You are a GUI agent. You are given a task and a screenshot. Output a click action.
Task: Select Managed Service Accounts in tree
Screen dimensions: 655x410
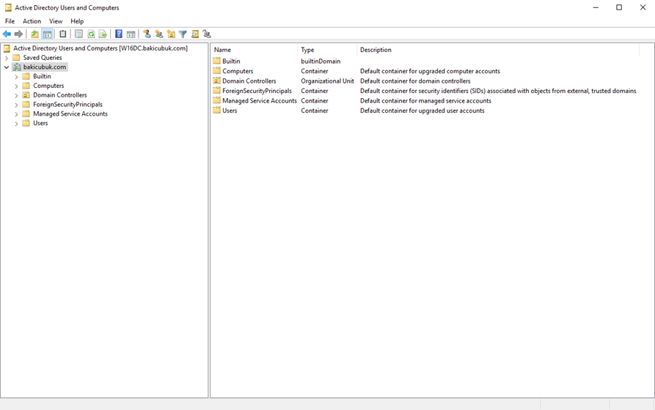click(x=70, y=114)
